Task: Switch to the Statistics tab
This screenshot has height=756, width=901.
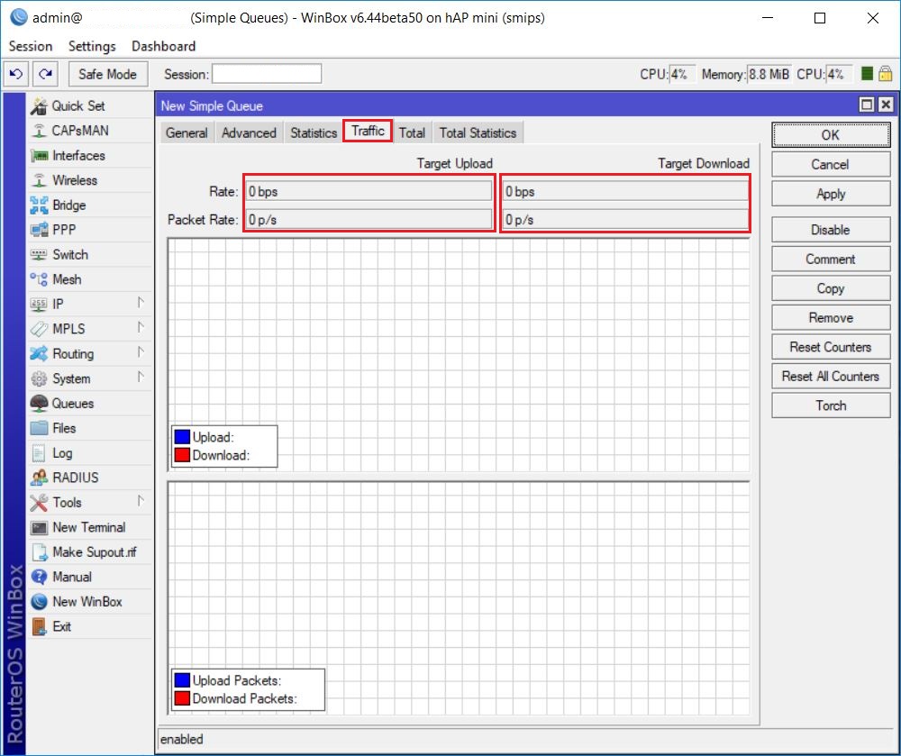Action: (314, 132)
